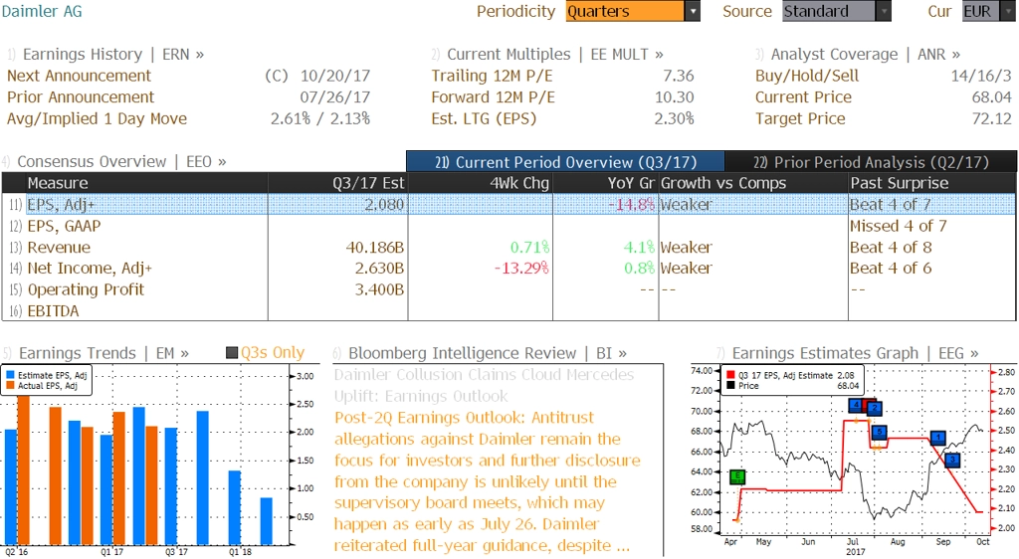1019x559 pixels.
Task: Click Trailing 12M P/E value 7.36
Action: pos(679,76)
